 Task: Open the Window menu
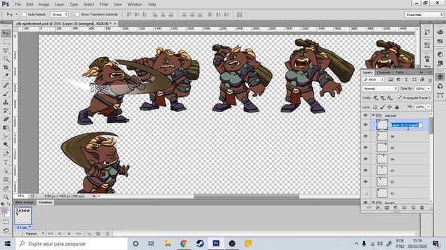click(134, 5)
